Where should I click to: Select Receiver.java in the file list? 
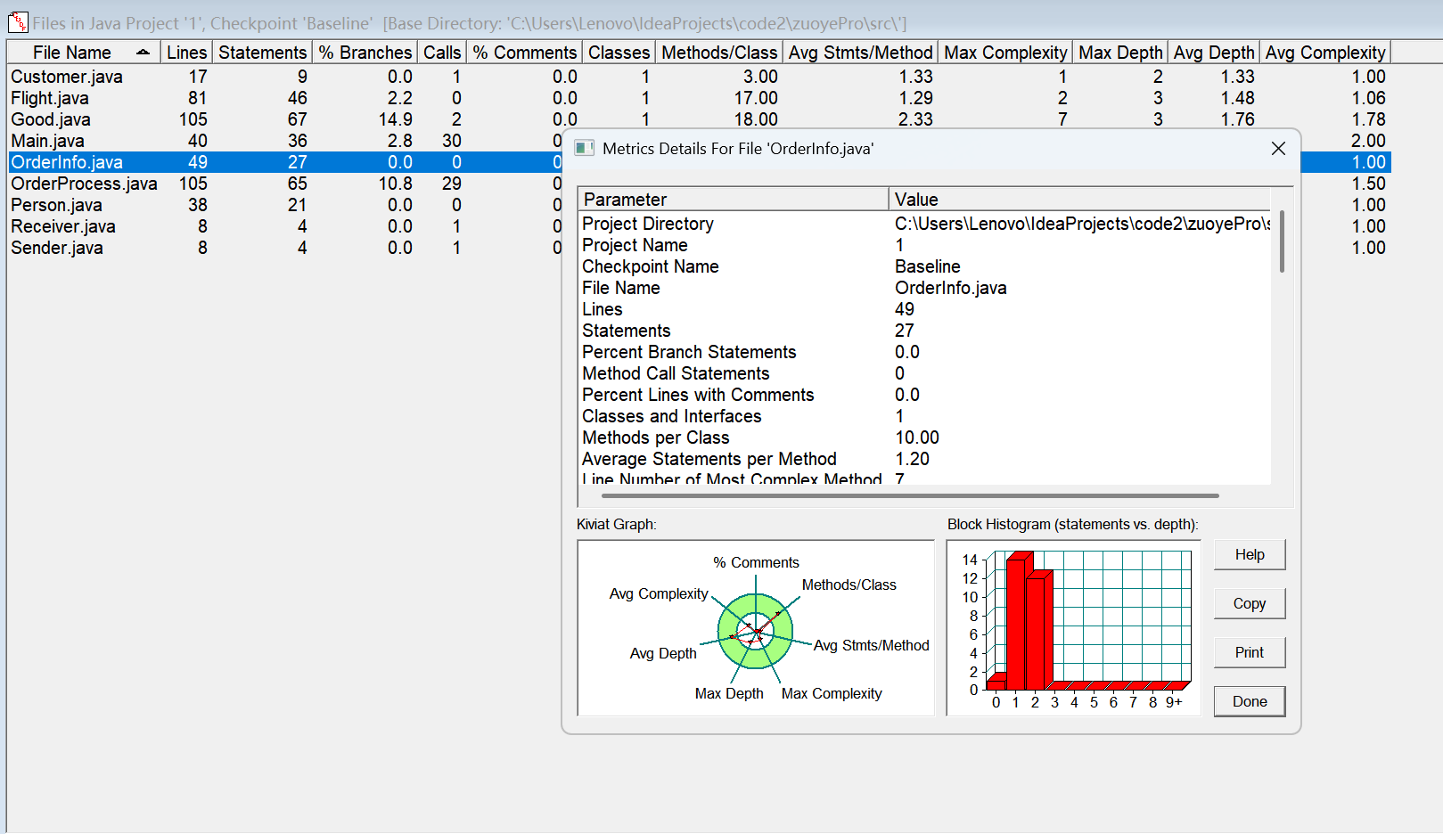[x=63, y=226]
